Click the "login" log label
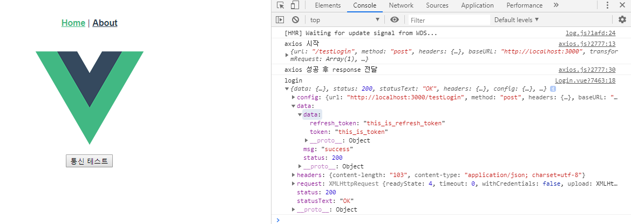The height and width of the screenshot is (224, 631). pyautogui.click(x=293, y=80)
